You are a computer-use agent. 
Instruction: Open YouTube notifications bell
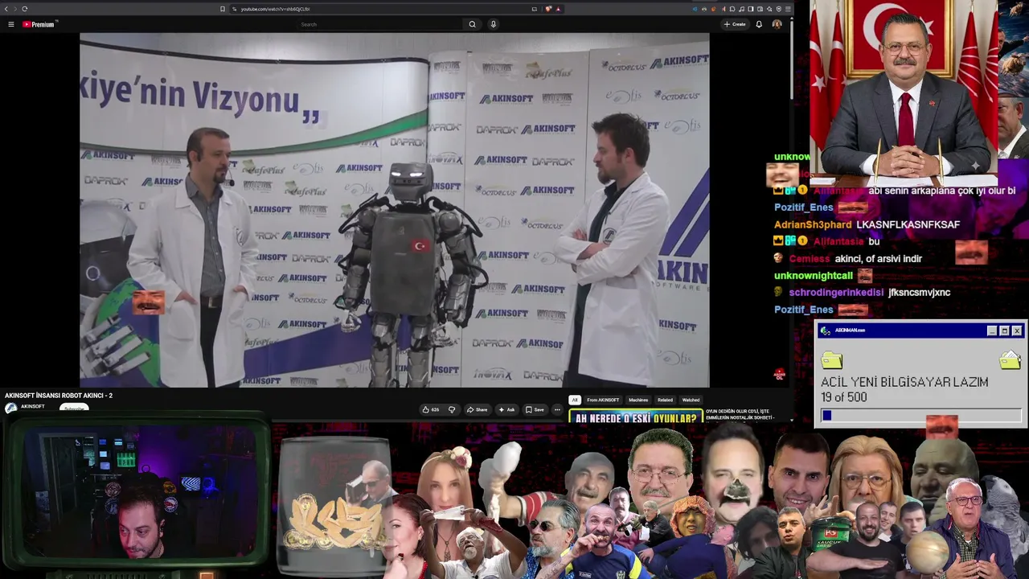pyautogui.click(x=759, y=24)
